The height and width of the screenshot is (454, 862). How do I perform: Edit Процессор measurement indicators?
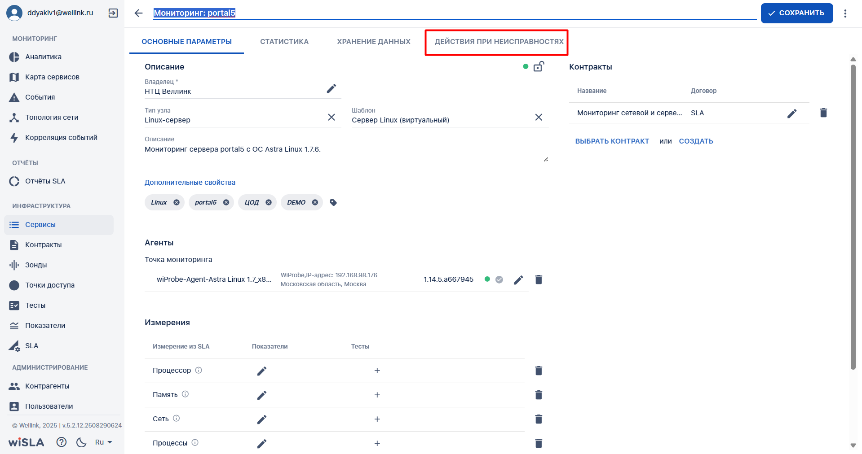pos(262,371)
